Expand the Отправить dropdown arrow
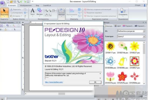Screen dimensions: 148x100 tap(123, 16)
